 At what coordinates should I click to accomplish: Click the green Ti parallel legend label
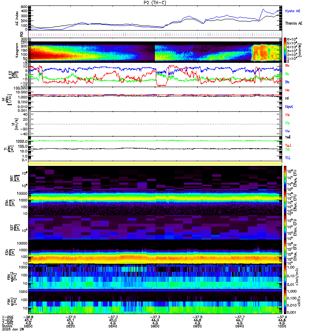pos(287,149)
